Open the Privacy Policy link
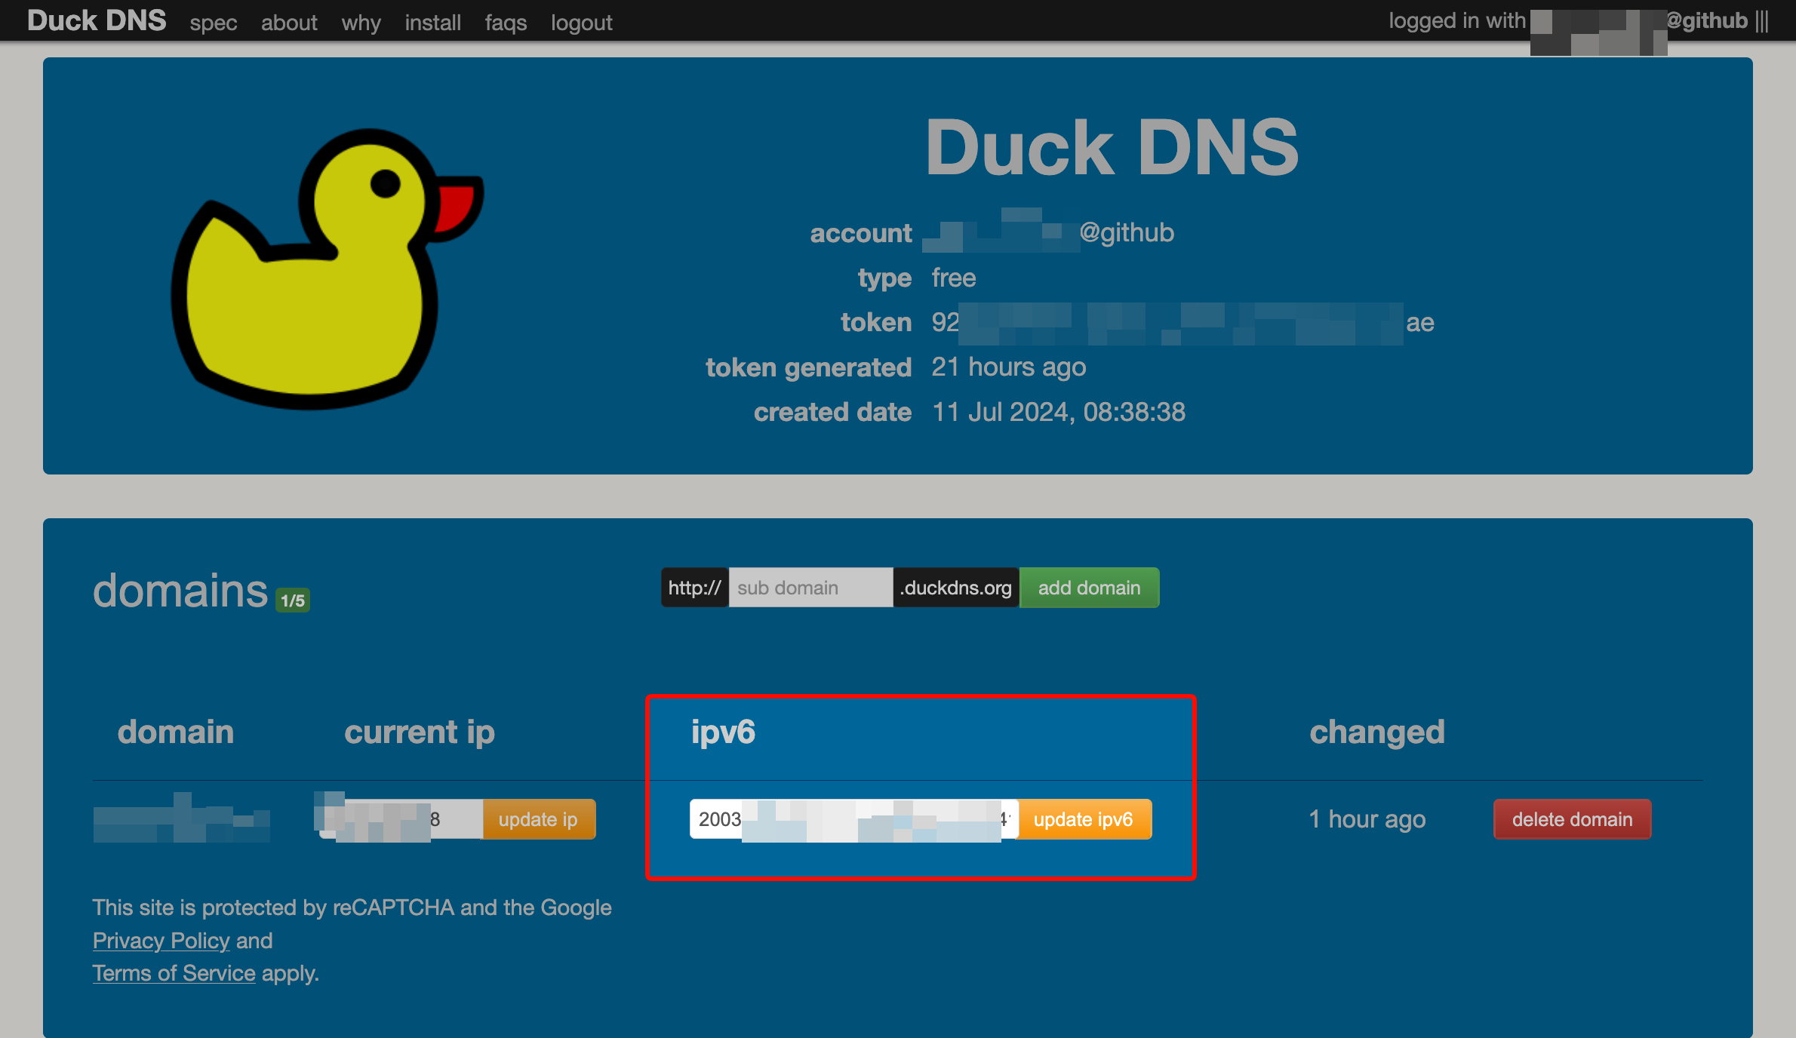Viewport: 1796px width, 1038px height. click(x=161, y=941)
